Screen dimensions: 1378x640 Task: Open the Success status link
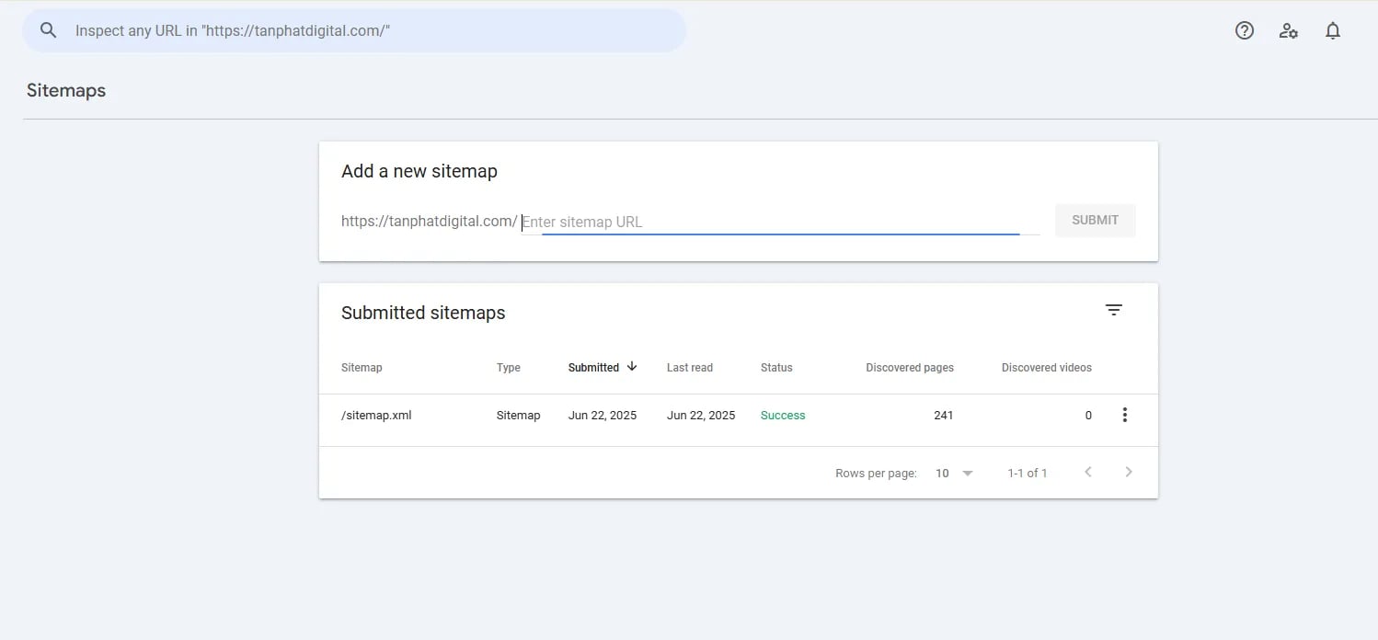(783, 415)
